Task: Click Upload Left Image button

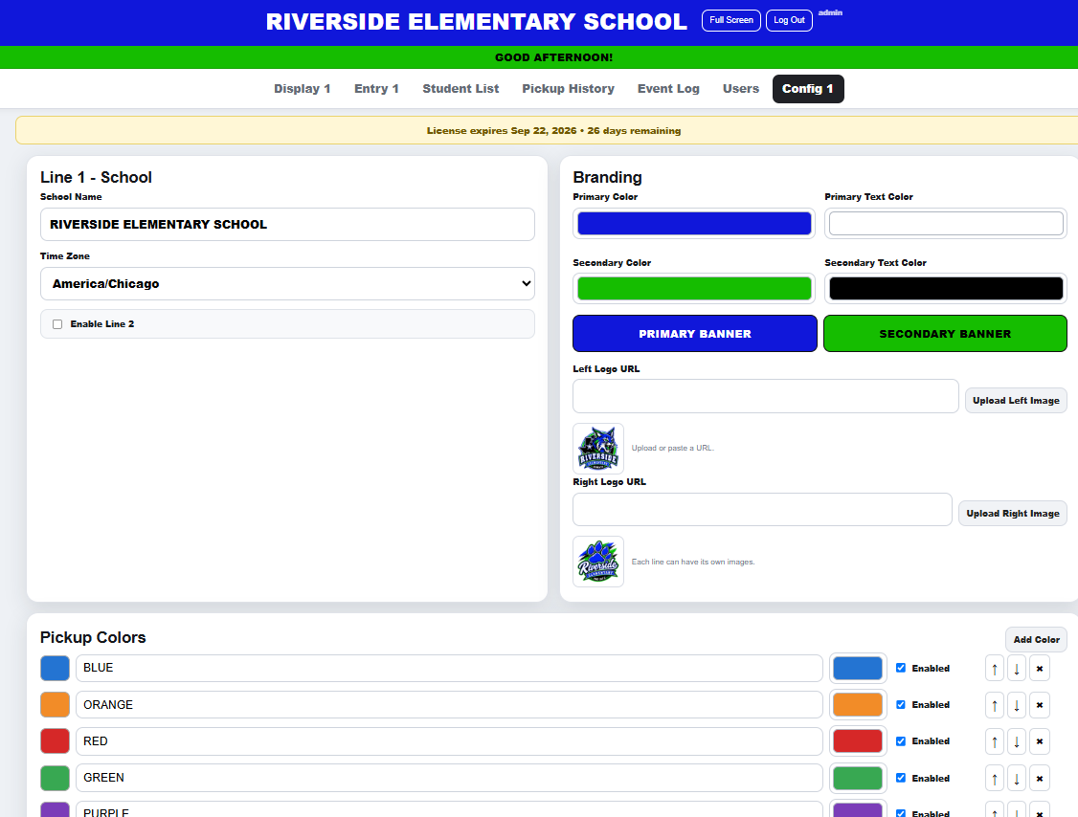Action: pos(1016,401)
